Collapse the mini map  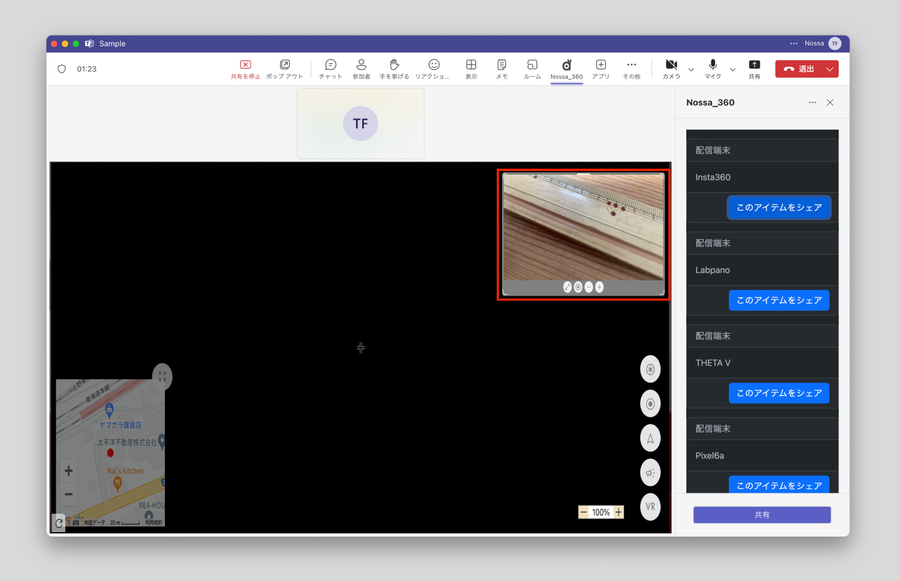pyautogui.click(x=162, y=377)
